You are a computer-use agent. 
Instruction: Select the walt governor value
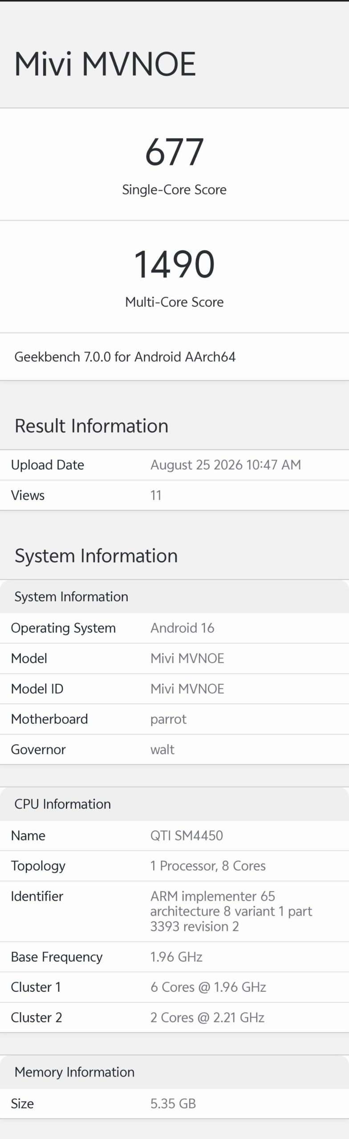(x=162, y=750)
